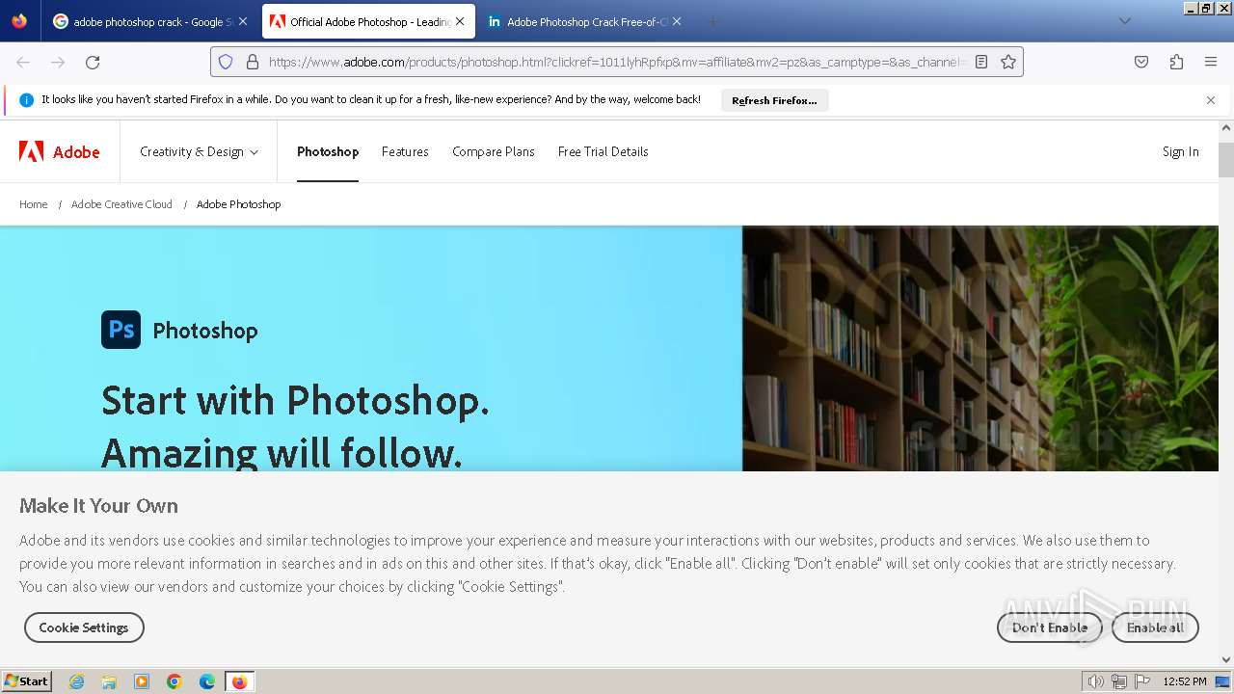Image resolution: width=1234 pixels, height=694 pixels.
Task: Open the Extensions puzzle icon
Action: click(1176, 62)
